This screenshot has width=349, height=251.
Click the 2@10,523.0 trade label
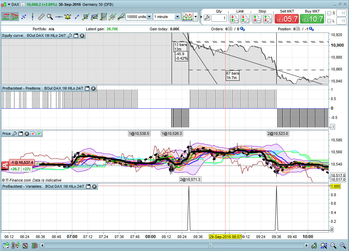278,134
